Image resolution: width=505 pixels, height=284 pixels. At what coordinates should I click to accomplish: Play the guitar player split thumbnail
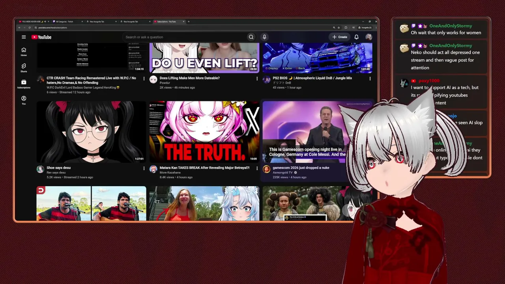pyautogui.click(x=91, y=204)
